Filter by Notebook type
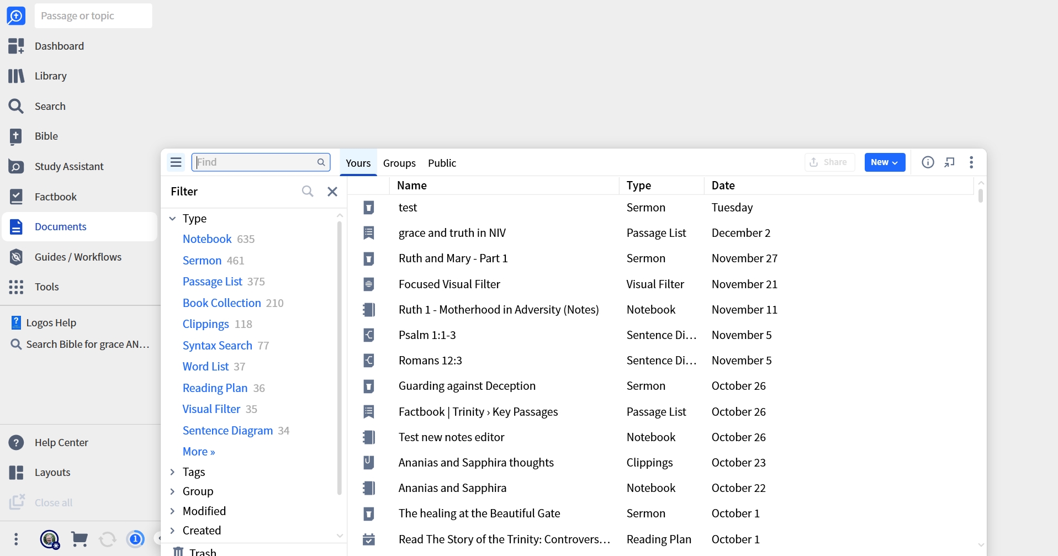 point(207,239)
